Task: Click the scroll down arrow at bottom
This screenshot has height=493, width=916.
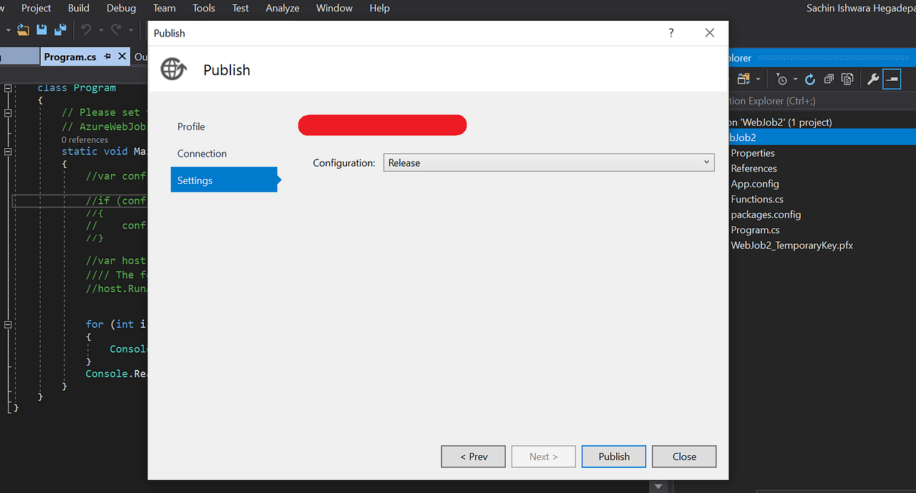Action: 658,487
